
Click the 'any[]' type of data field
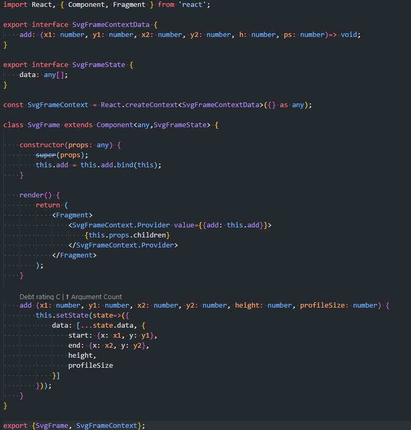coord(54,75)
